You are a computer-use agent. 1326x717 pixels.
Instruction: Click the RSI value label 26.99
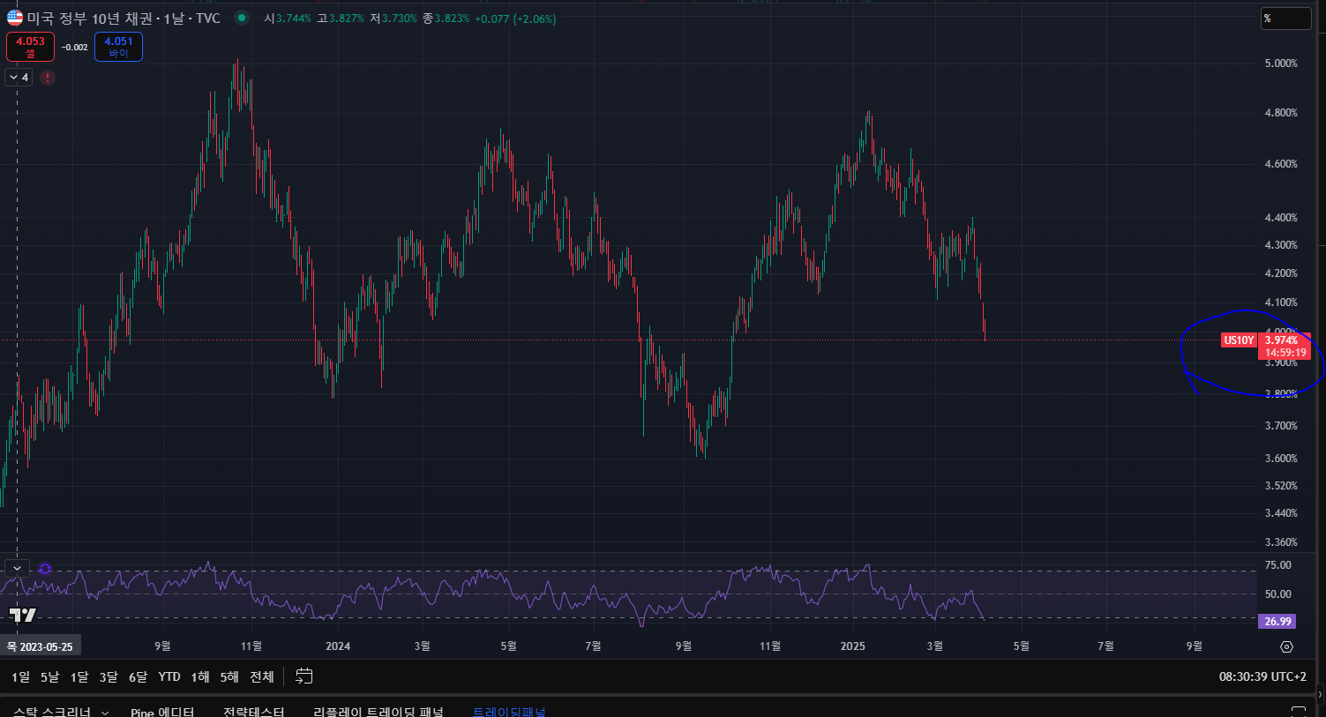pos(1277,622)
